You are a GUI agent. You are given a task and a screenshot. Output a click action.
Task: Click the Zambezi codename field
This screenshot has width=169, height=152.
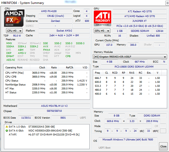pos(55,21)
